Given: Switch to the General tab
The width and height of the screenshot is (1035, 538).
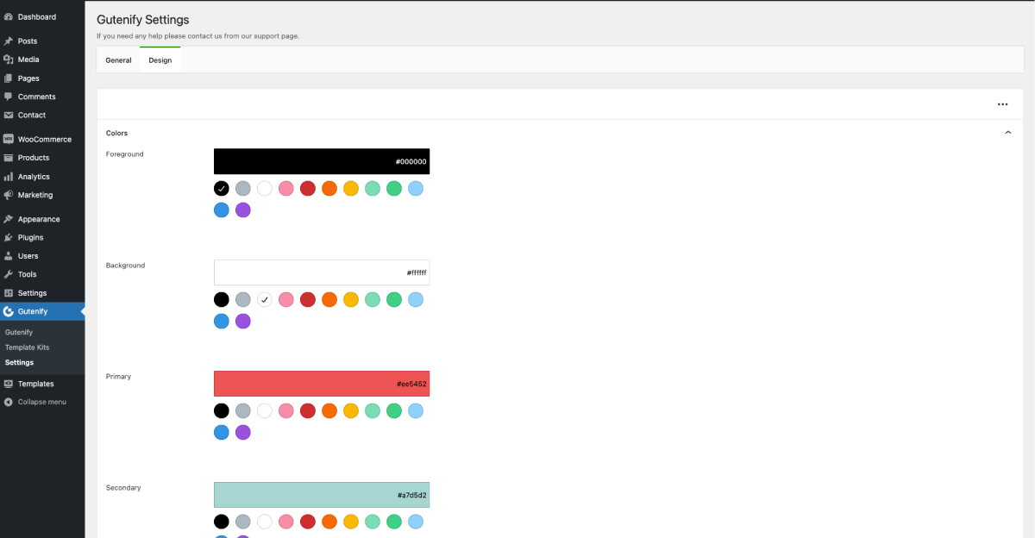Looking at the screenshot, I should point(118,60).
